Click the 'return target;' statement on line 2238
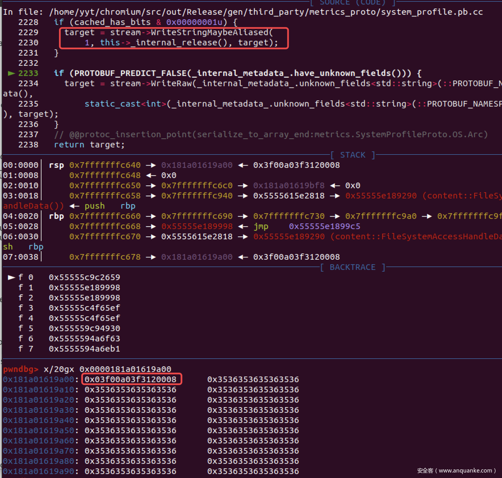 pos(89,145)
